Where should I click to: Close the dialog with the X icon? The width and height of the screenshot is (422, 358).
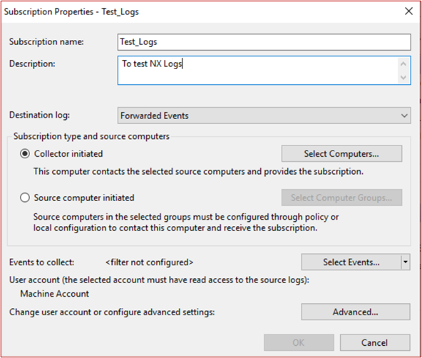(408, 11)
